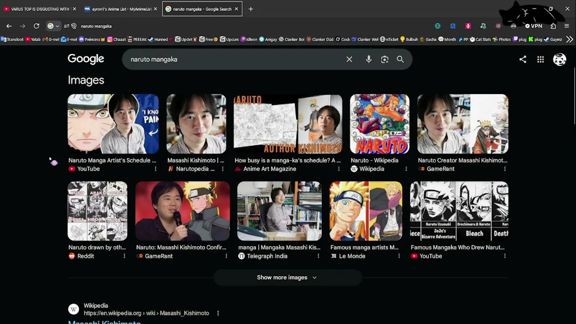Open the Narutopedia Masashi Kishimoto image
This screenshot has height=324, width=576.
tap(196, 124)
